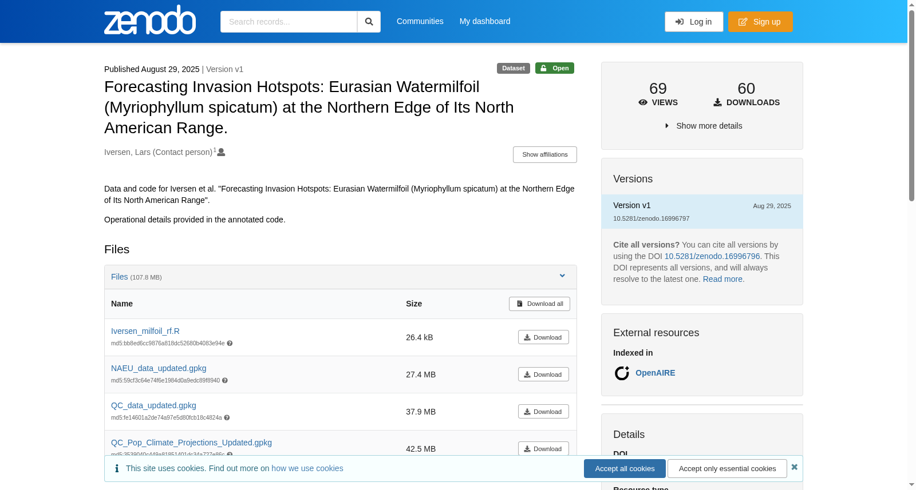The image size is (916, 490).
Task: Open the NAEU_data_updated.gpkg file link
Action: (x=159, y=368)
